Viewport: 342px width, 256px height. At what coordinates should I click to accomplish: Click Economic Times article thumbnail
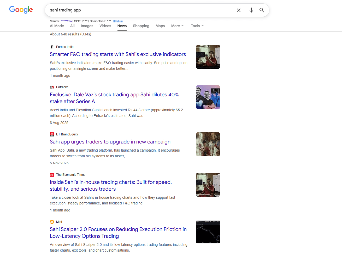[x=208, y=185]
